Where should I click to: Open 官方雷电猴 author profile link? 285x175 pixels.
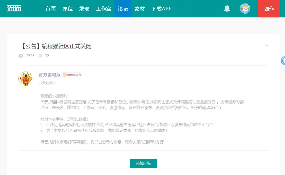[50, 74]
